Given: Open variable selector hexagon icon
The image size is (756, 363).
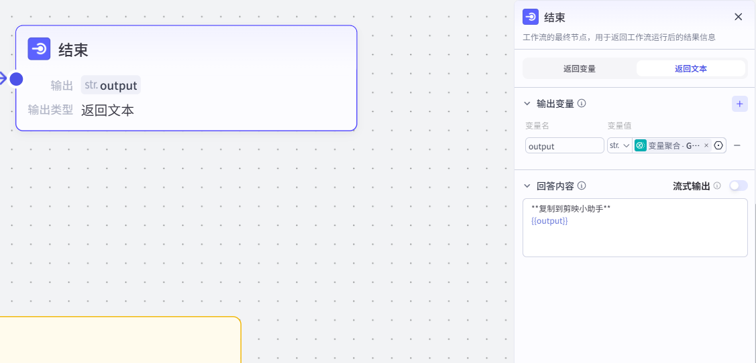Looking at the screenshot, I should click(x=718, y=145).
